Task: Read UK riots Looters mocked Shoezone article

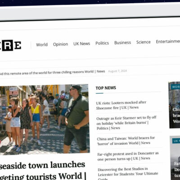Action: coord(121,105)
